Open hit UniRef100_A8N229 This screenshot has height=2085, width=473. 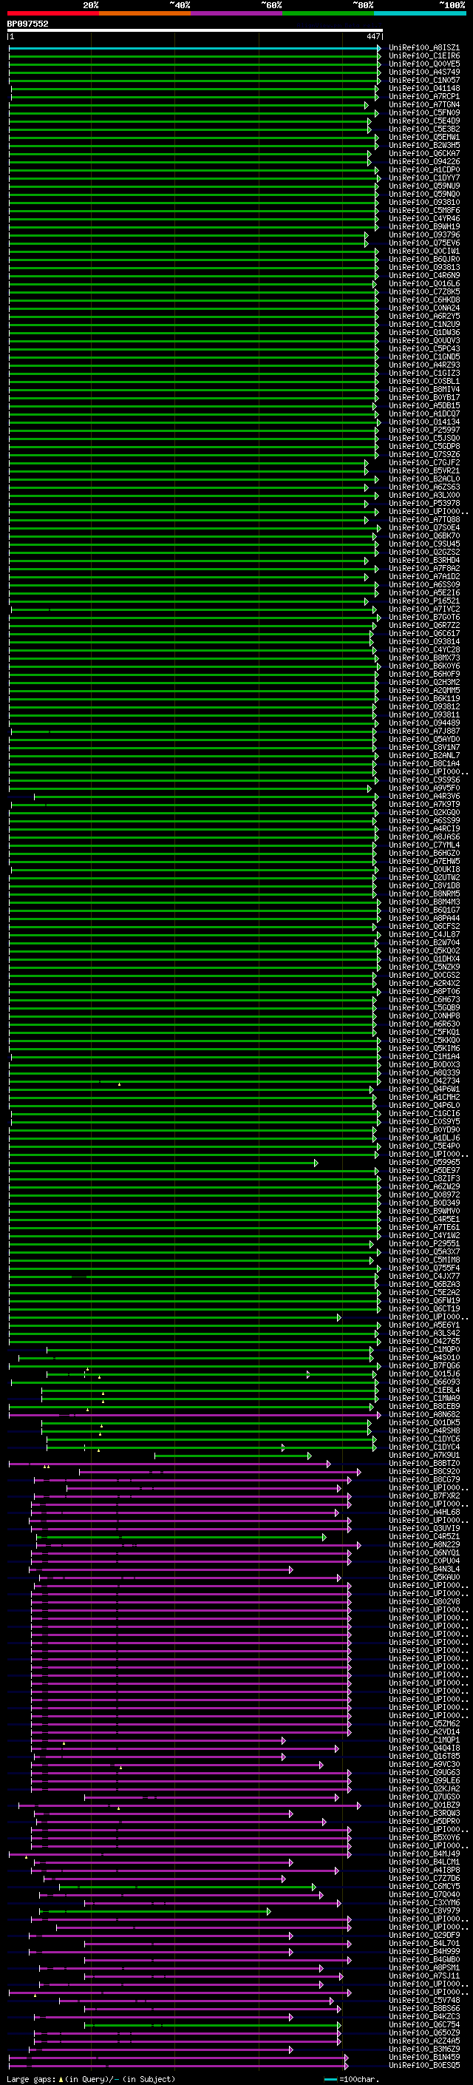[424, 1545]
